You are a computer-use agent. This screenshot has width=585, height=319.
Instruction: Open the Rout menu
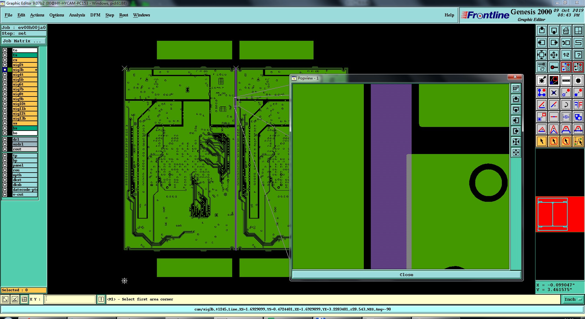click(124, 15)
